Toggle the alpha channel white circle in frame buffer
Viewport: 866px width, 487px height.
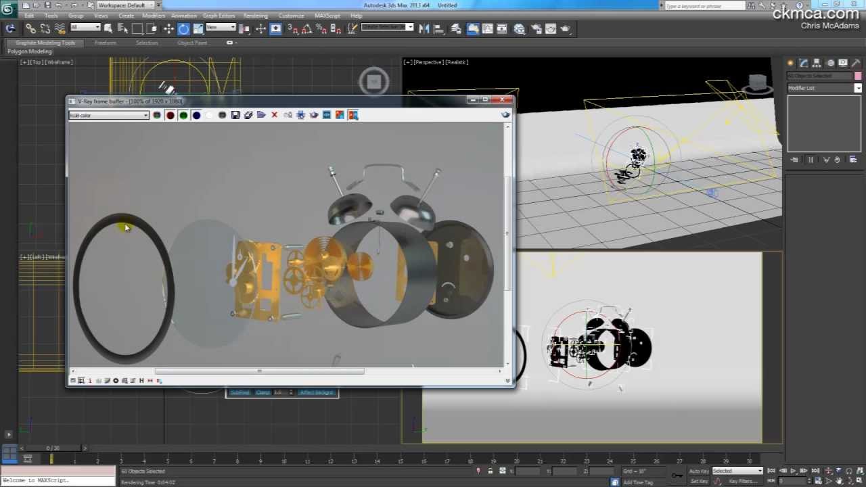[209, 115]
